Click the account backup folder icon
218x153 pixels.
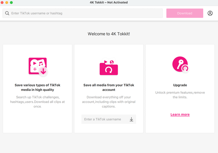[109, 67]
